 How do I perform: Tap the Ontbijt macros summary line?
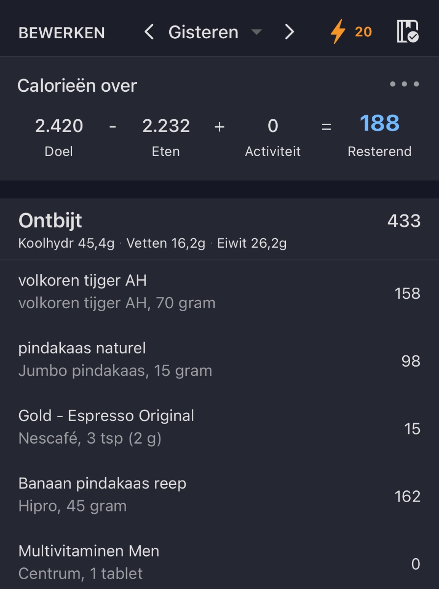pyautogui.click(x=153, y=243)
